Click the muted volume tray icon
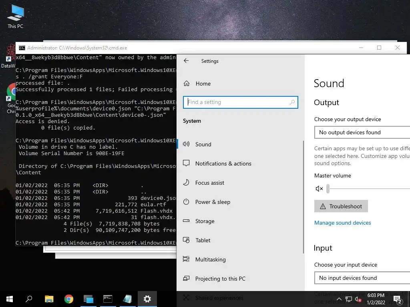This screenshot has height=307, width=410. click(x=358, y=299)
